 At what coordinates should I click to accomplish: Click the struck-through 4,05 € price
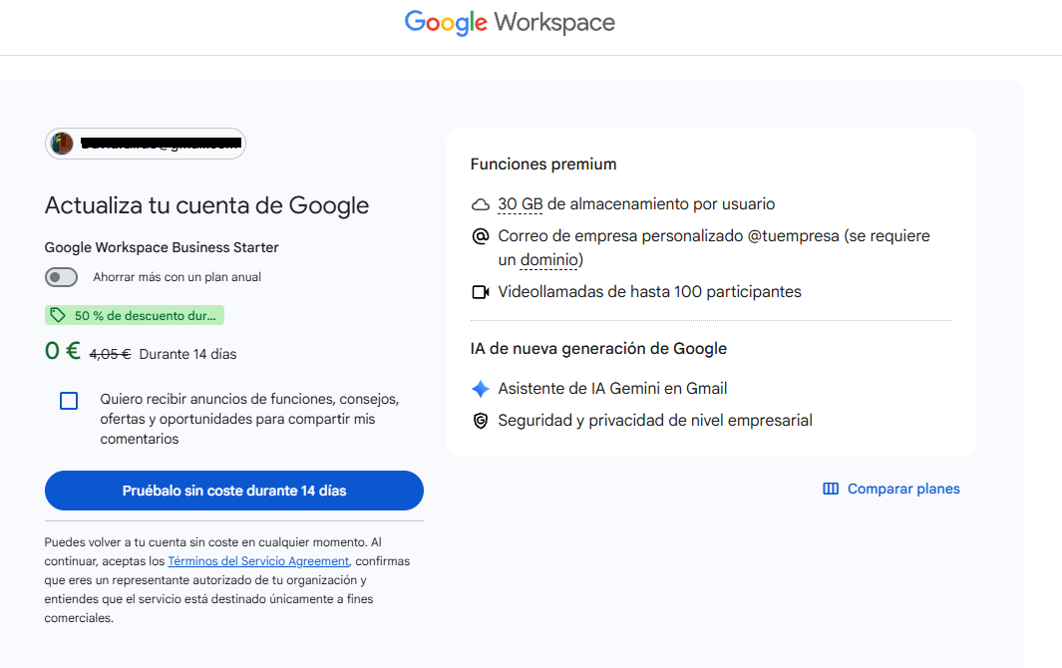[111, 354]
